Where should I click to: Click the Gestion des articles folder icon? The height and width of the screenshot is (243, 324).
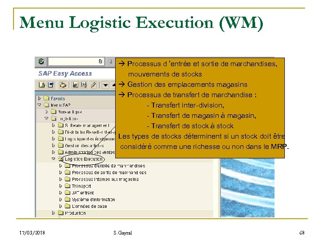point(61,145)
